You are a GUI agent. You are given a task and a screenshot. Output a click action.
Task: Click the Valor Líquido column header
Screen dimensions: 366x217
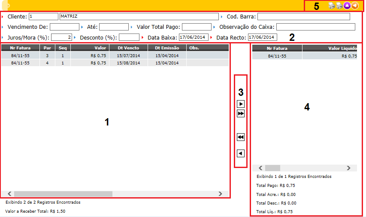point(330,49)
